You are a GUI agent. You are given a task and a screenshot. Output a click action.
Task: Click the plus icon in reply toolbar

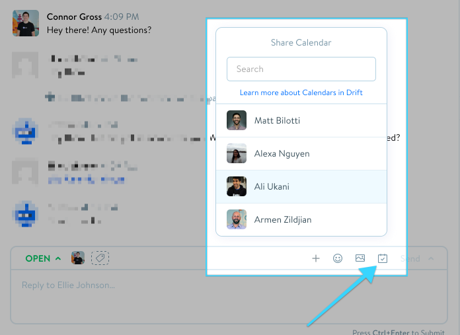pyautogui.click(x=316, y=258)
